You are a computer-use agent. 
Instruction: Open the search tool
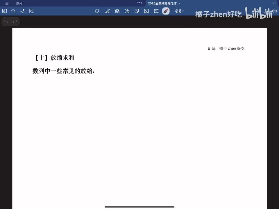(x=13, y=11)
